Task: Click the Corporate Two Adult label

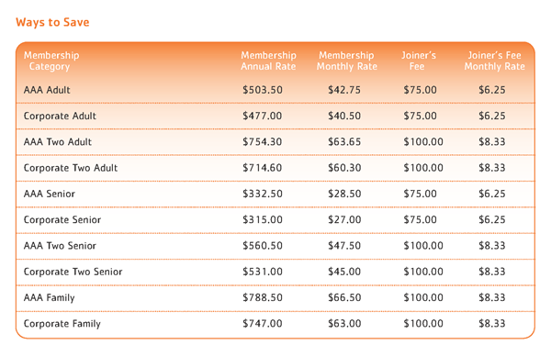Action: 71,168
